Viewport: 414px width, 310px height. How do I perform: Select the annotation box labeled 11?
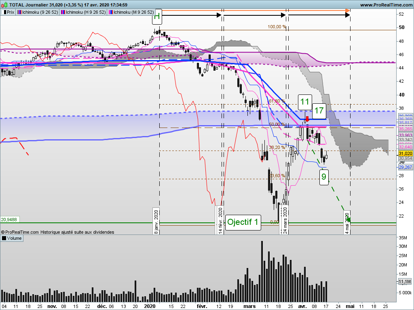305,102
